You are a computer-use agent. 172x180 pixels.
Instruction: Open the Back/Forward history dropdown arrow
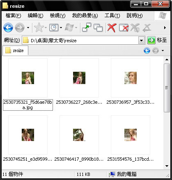[x=28, y=28]
